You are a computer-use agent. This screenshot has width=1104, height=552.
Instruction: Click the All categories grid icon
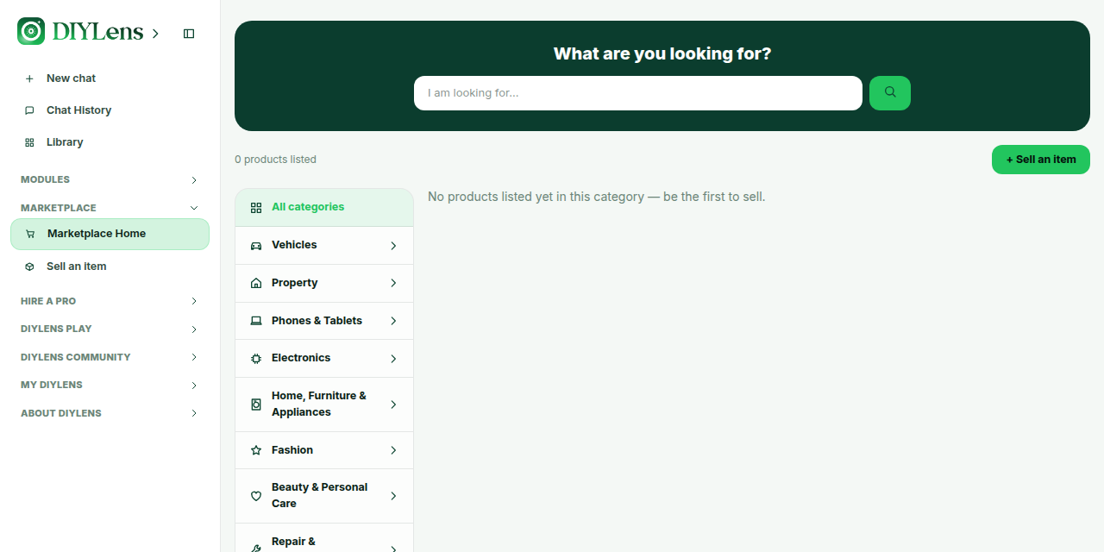click(x=256, y=208)
